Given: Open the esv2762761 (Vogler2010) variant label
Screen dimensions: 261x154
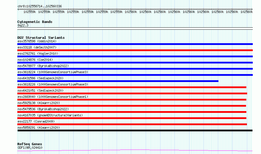Looking at the screenshot, I should [x=38, y=53].
